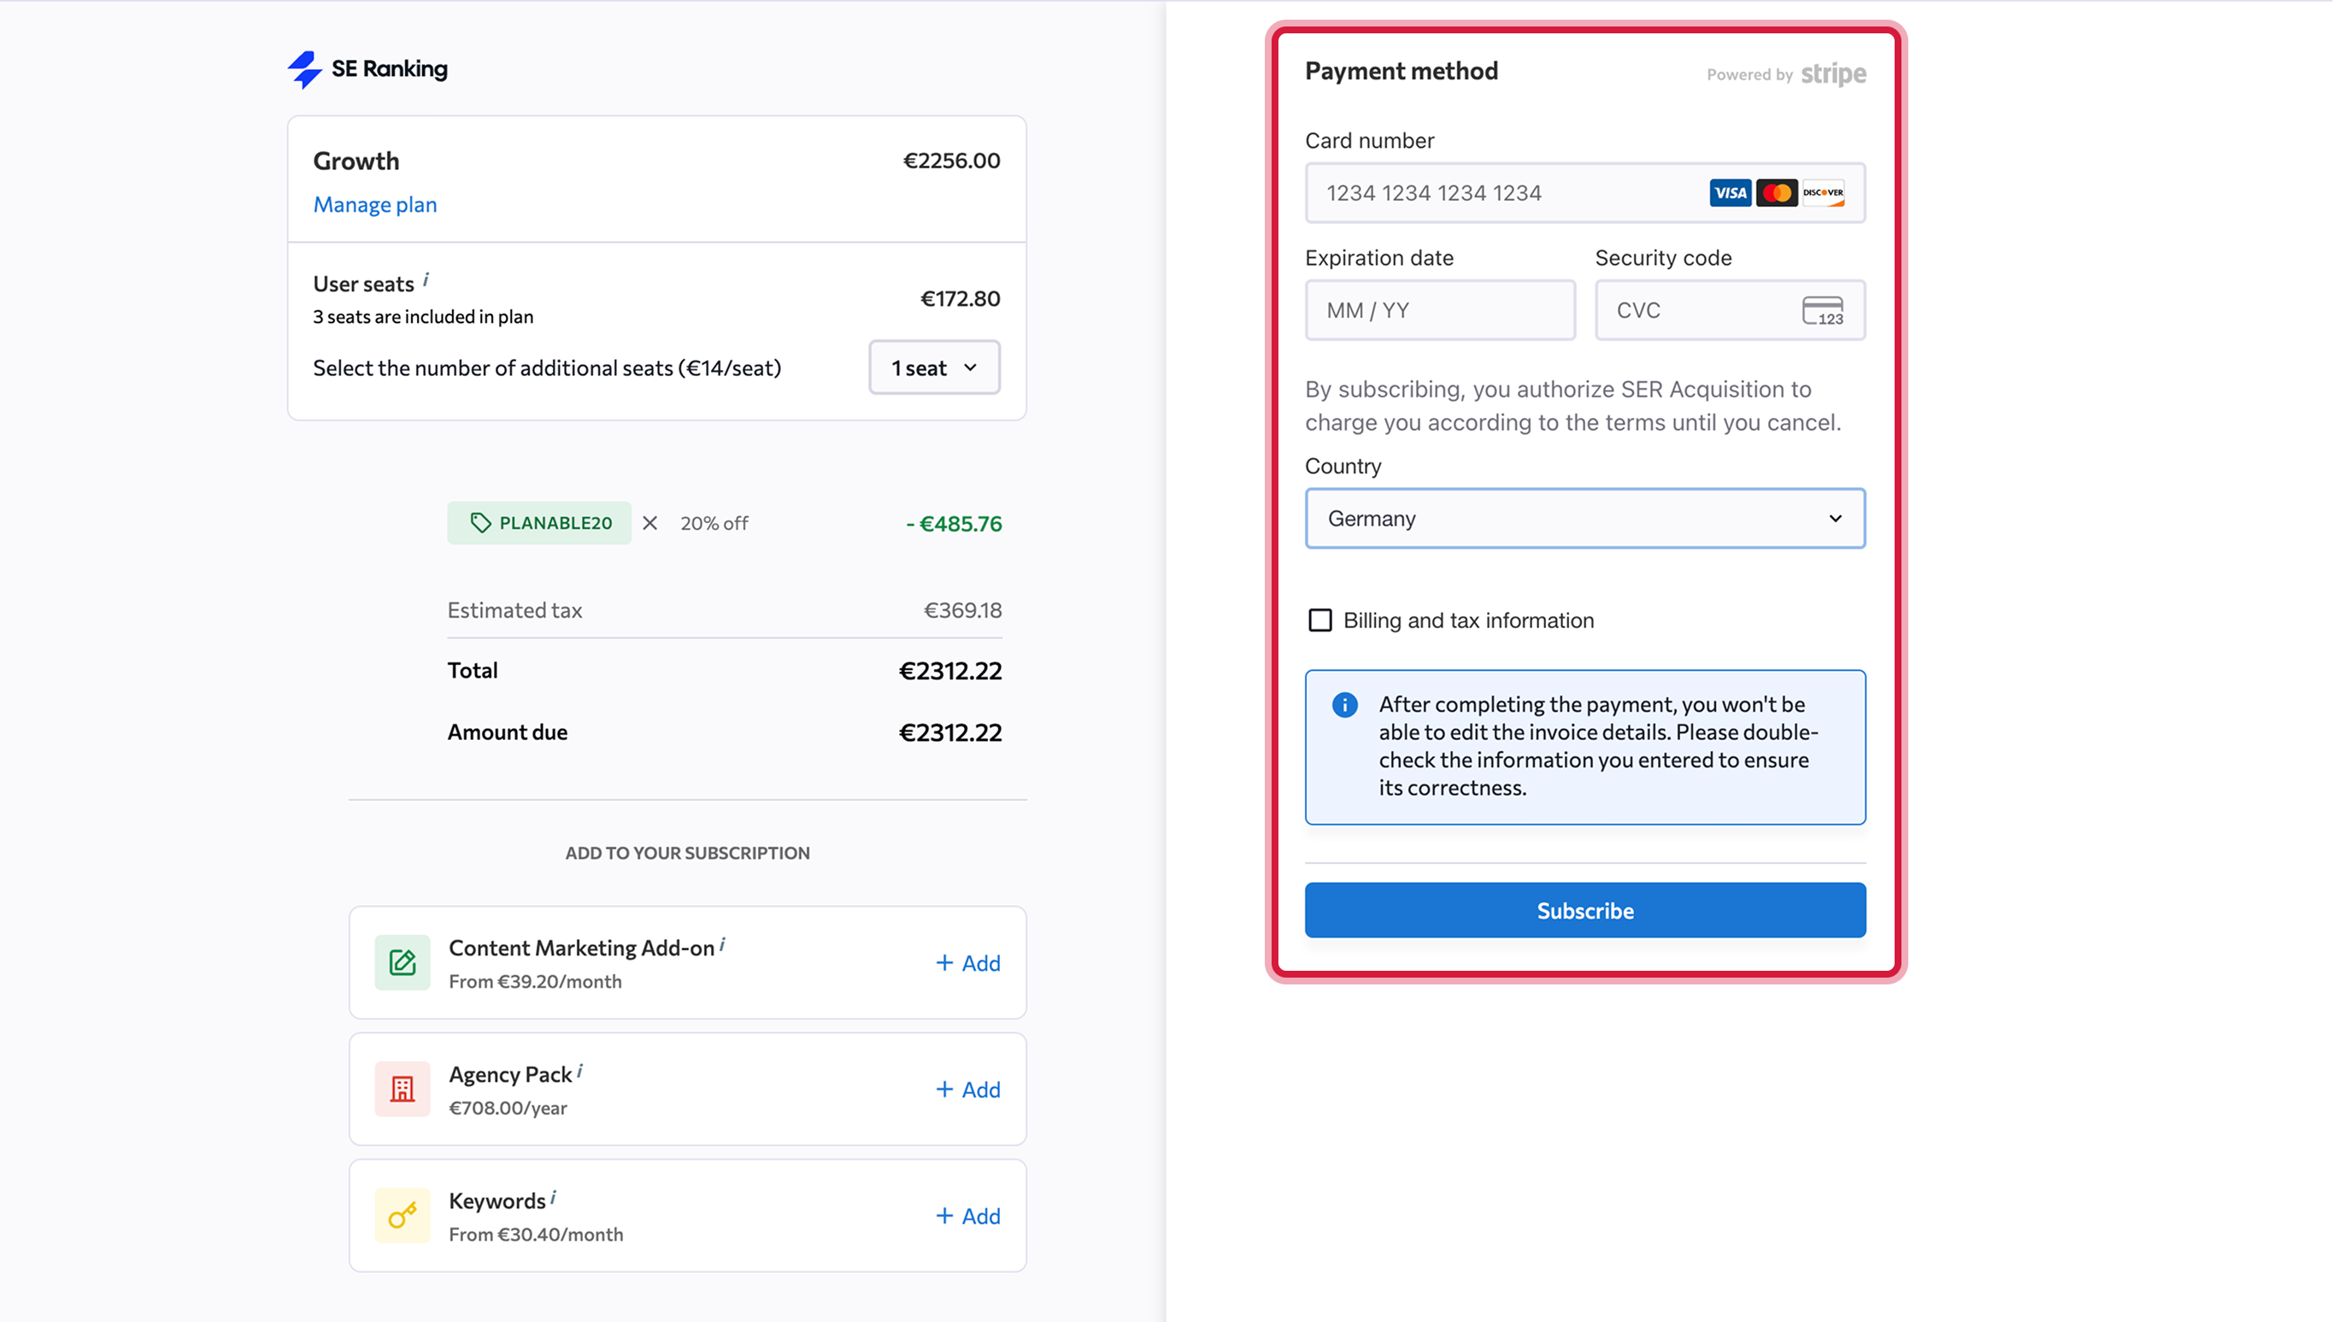Screen dimensions: 2333x1322
Task: Open the additional seats dropdown
Action: pos(934,367)
